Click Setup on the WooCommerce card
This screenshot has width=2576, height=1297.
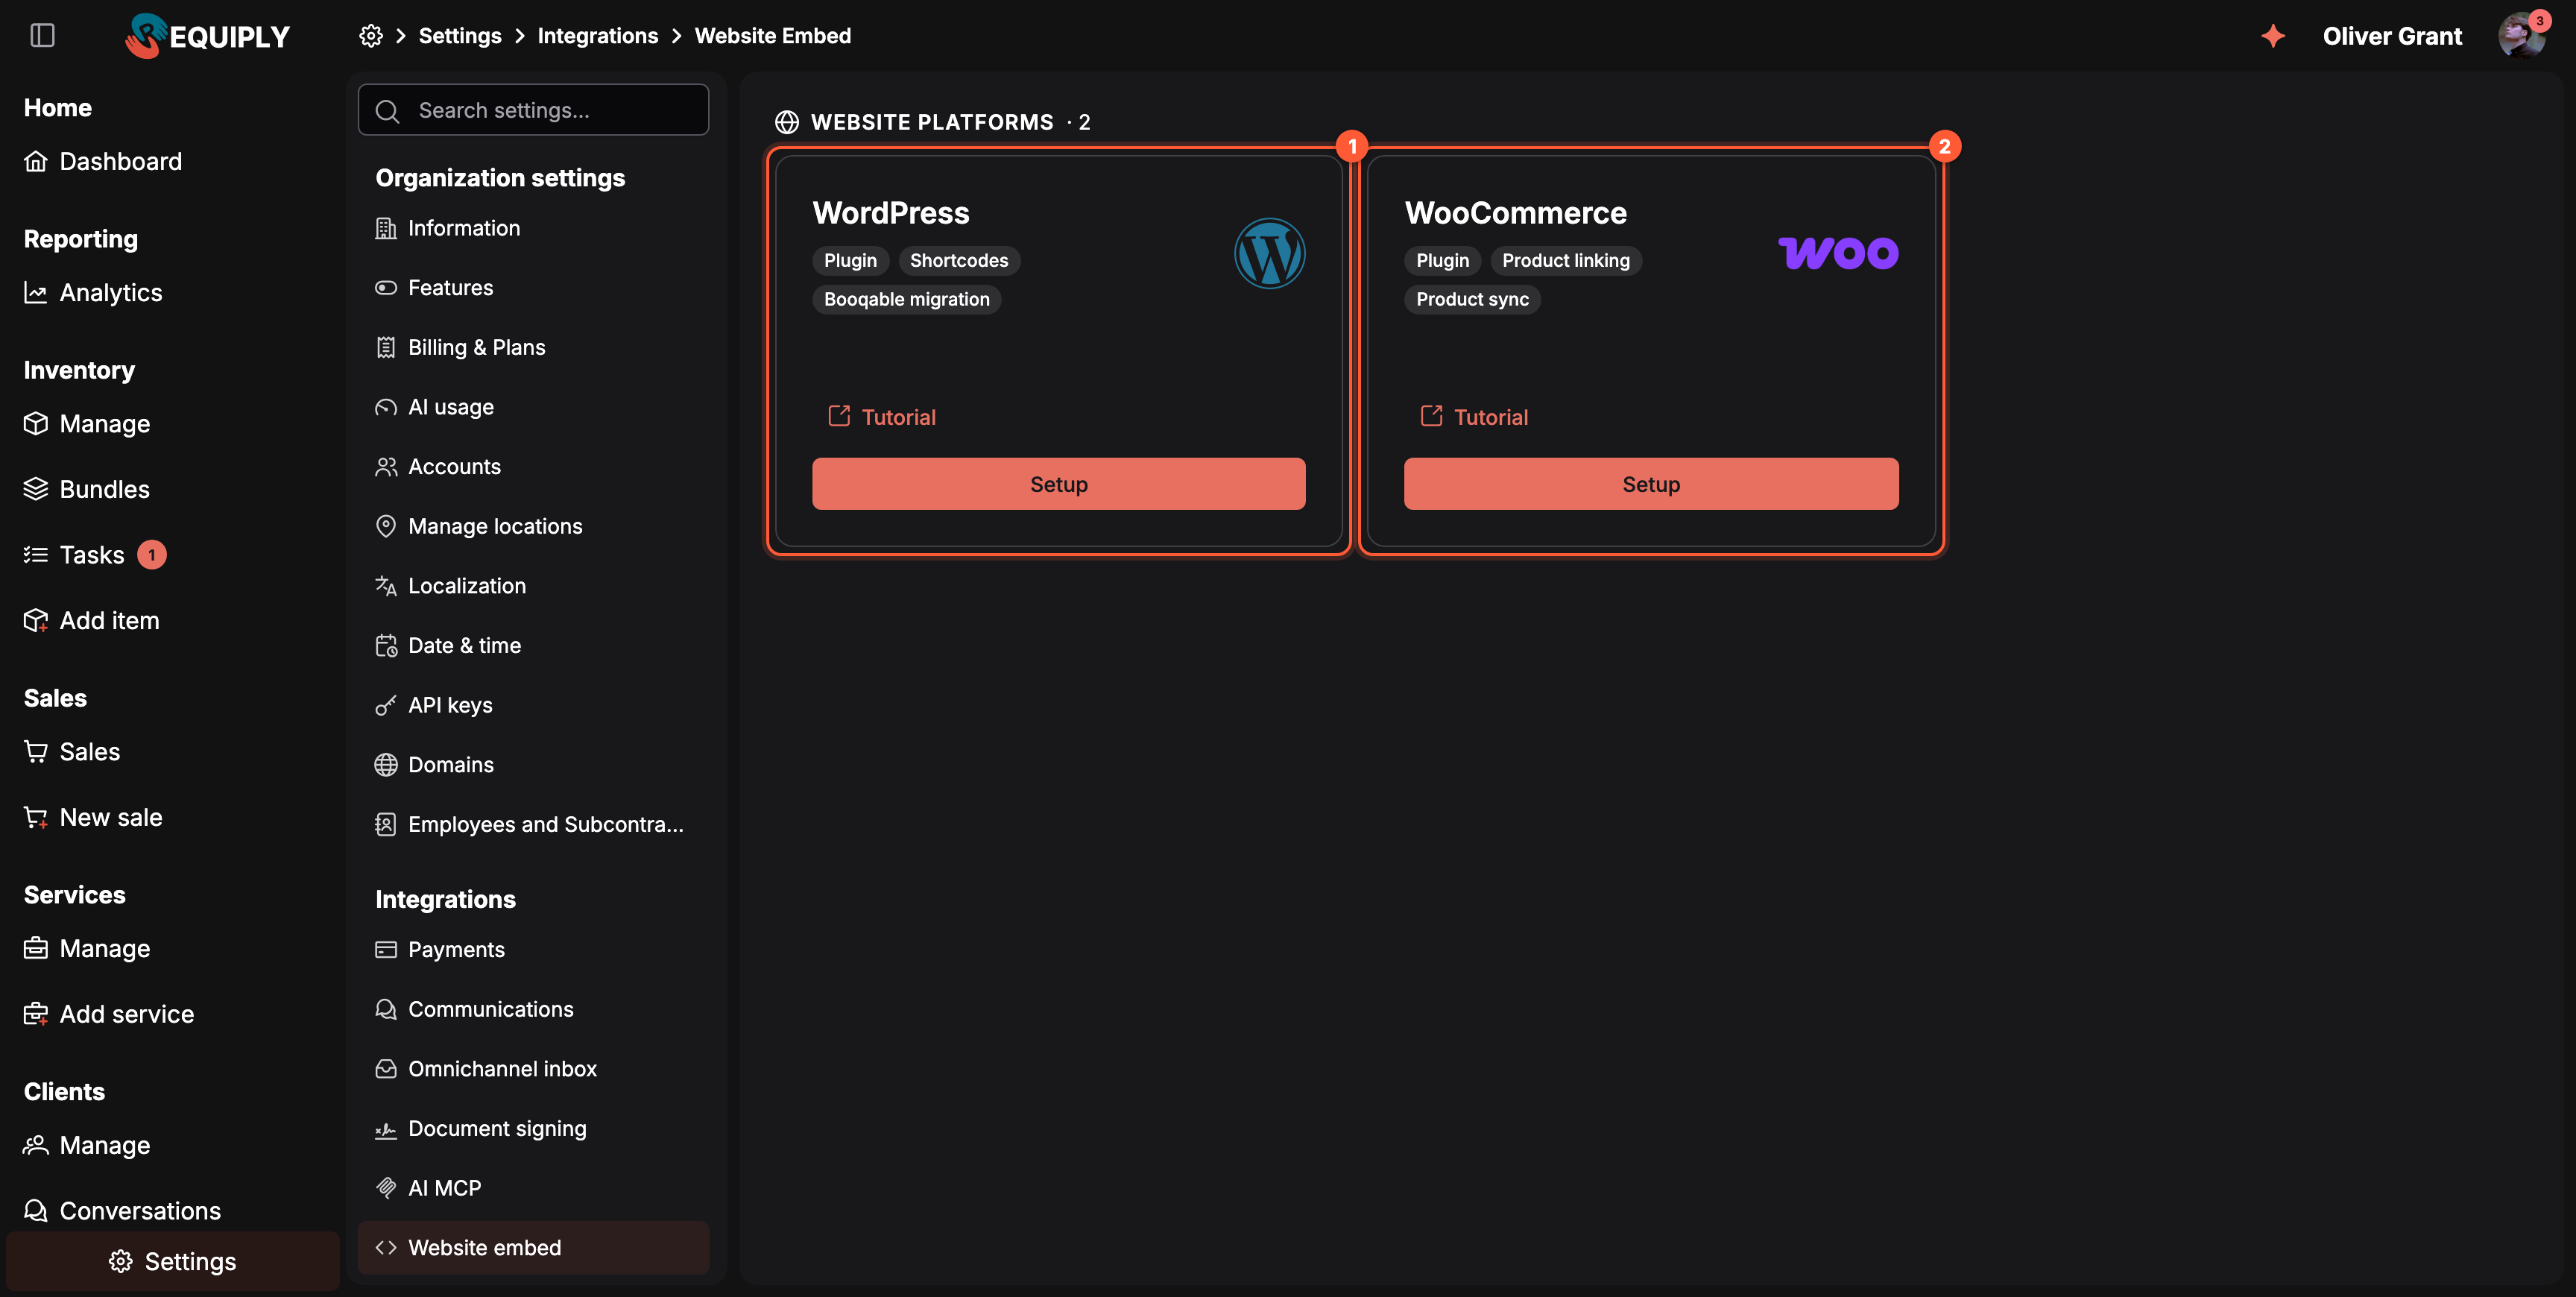1651,484
